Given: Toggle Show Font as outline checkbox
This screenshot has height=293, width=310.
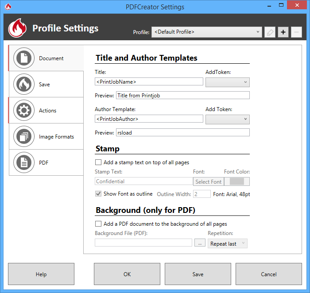Looking at the screenshot, I should tap(98, 193).
